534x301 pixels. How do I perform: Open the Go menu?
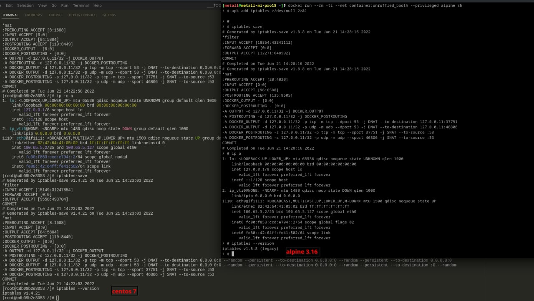click(x=54, y=5)
